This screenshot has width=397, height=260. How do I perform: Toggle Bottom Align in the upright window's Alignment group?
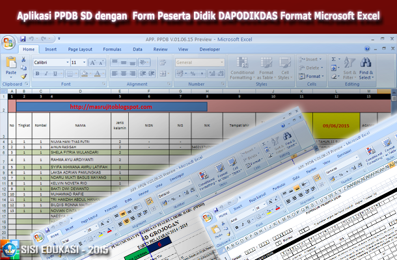[x=132, y=62]
